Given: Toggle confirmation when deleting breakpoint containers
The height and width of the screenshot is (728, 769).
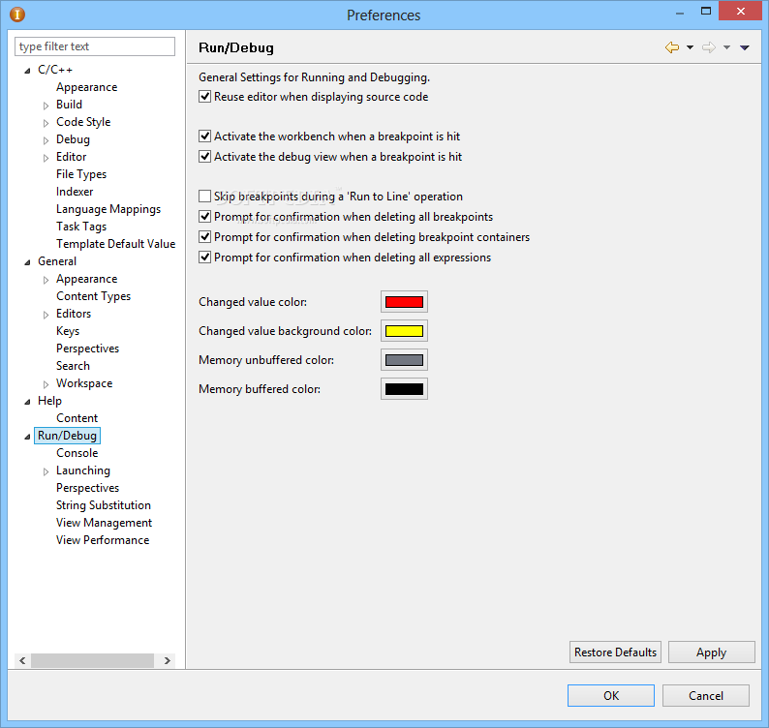Looking at the screenshot, I should pyautogui.click(x=205, y=237).
